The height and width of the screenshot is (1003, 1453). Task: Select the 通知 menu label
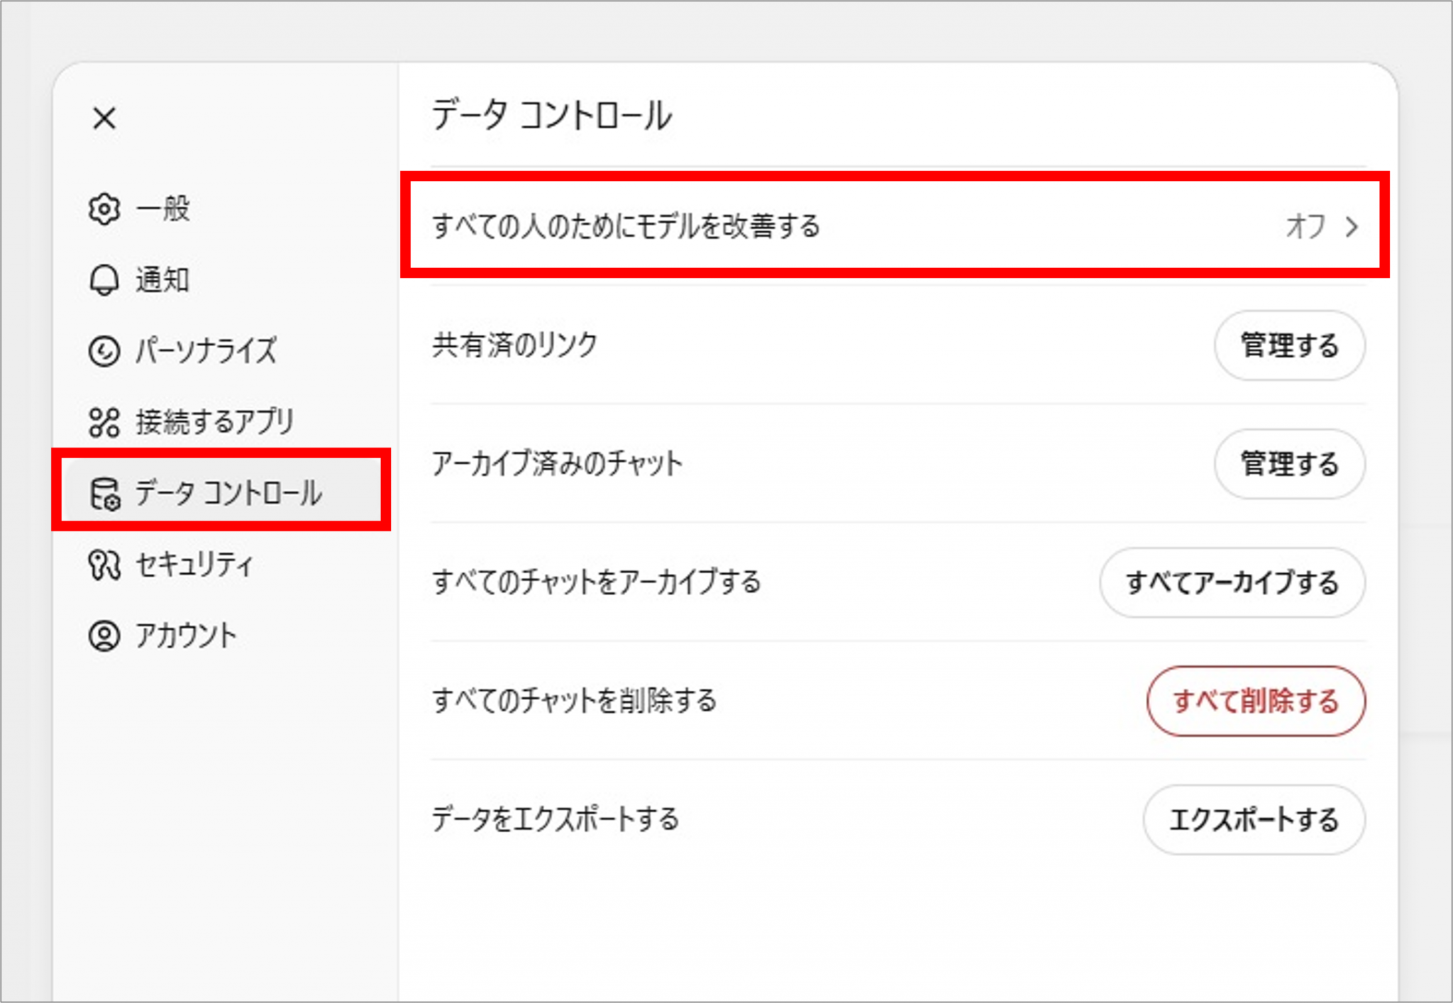(x=162, y=280)
